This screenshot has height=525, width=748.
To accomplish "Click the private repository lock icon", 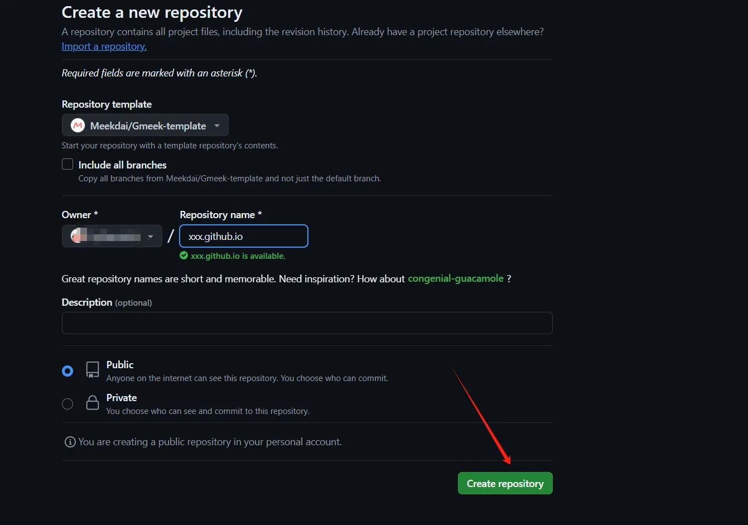I will coord(93,403).
